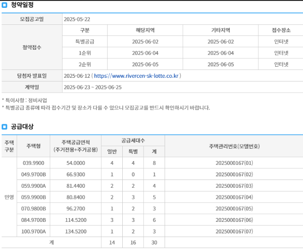Click supply area value '54.0000'
Viewport: 303px width, 249px height.
click(x=76, y=163)
